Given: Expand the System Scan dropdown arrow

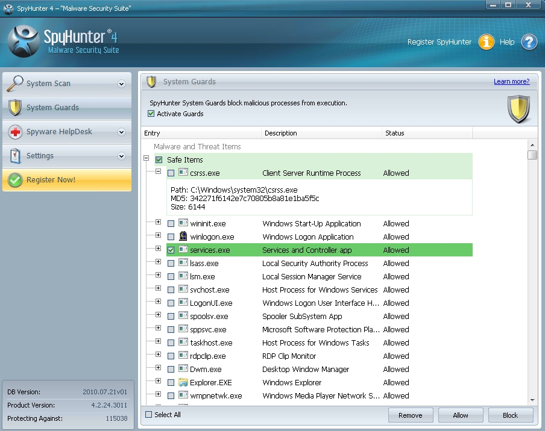Looking at the screenshot, I should [x=121, y=84].
